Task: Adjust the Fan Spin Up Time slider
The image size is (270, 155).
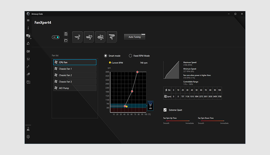Action: click(x=178, y=121)
